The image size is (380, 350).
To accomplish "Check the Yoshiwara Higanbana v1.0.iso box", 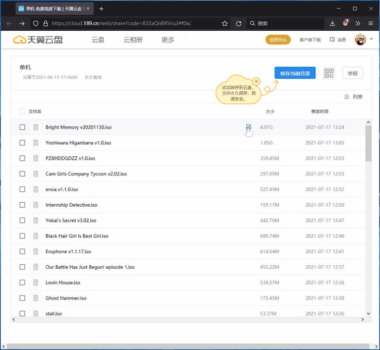I will point(22,143).
